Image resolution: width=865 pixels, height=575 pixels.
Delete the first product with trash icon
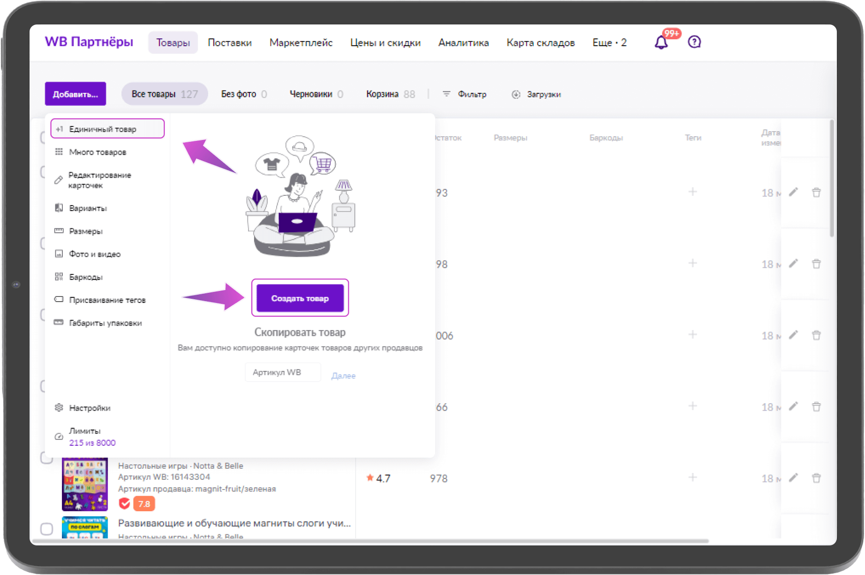tap(817, 192)
